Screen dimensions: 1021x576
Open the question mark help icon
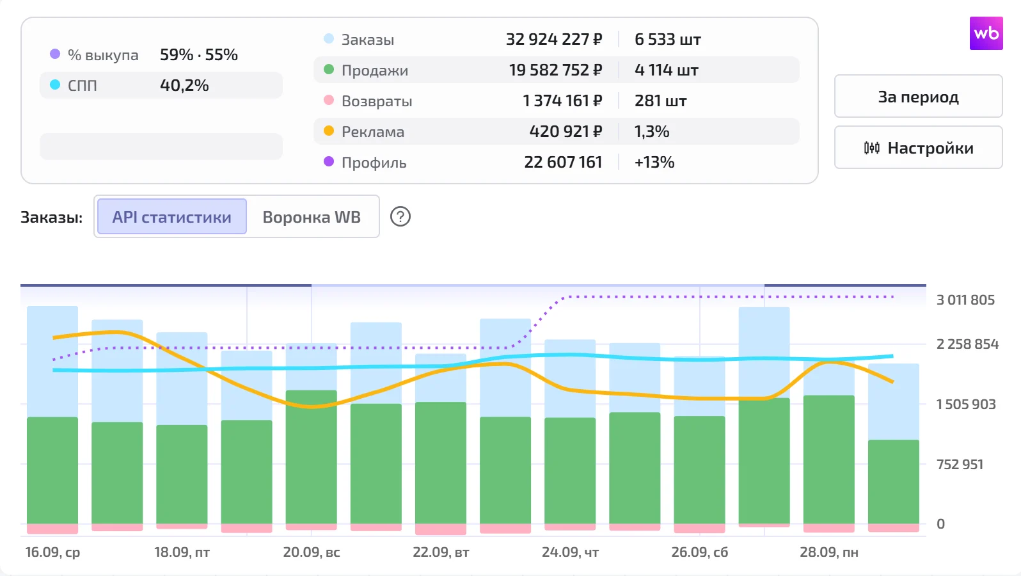click(x=400, y=216)
